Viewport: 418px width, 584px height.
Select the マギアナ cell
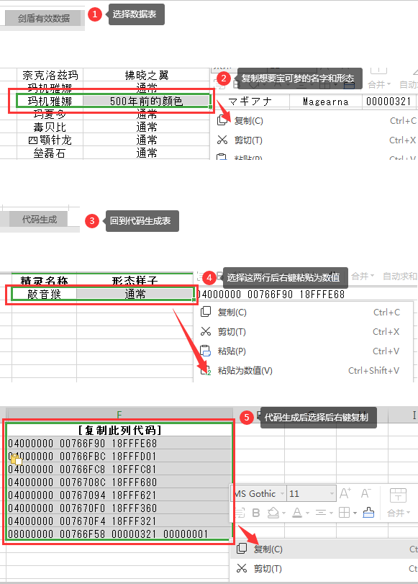[250, 102]
